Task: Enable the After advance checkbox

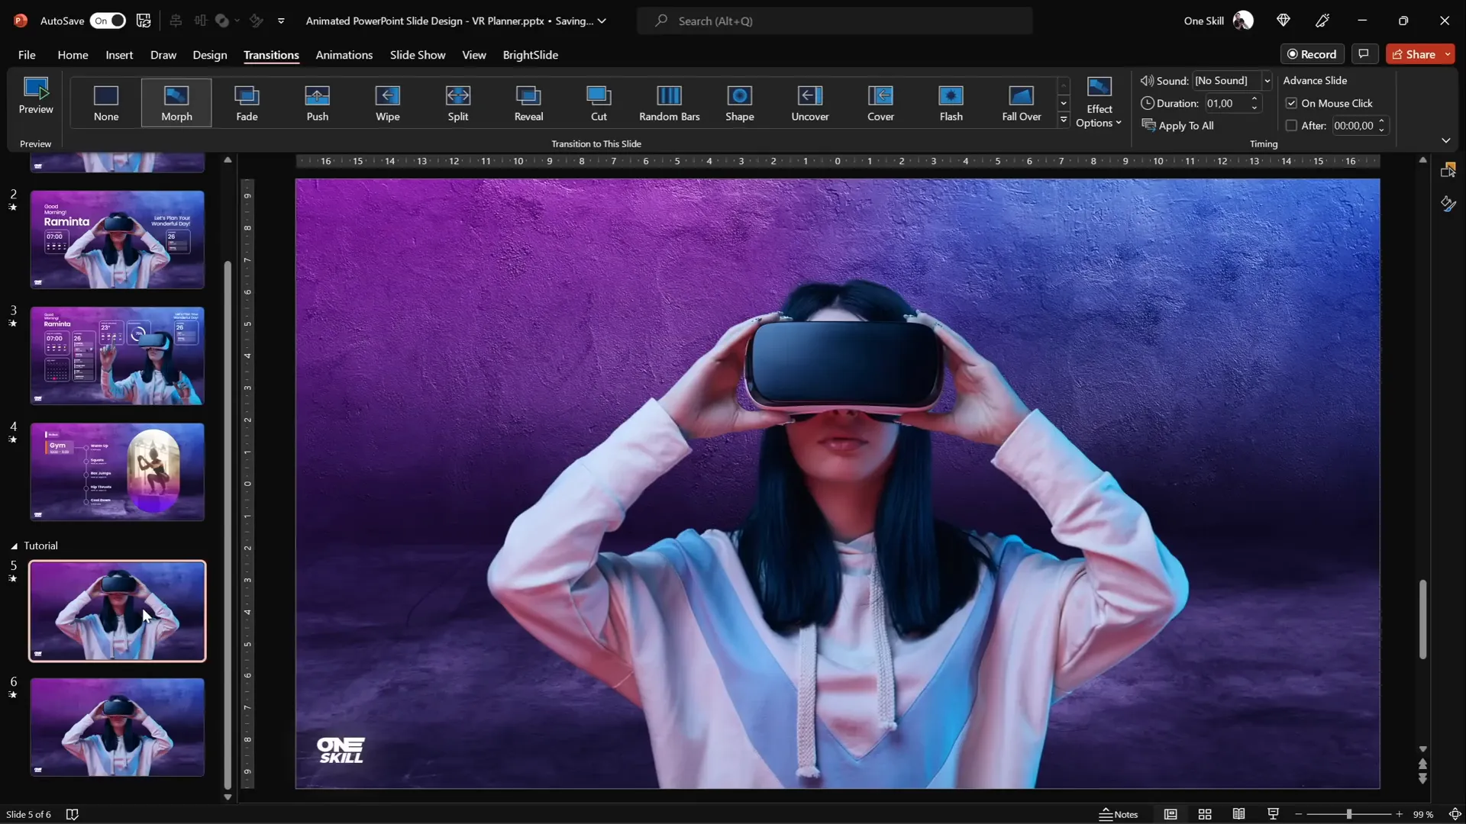Action: (1291, 126)
